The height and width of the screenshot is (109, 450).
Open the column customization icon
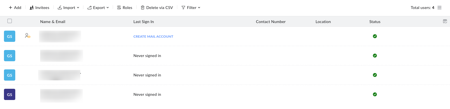(x=445, y=21)
